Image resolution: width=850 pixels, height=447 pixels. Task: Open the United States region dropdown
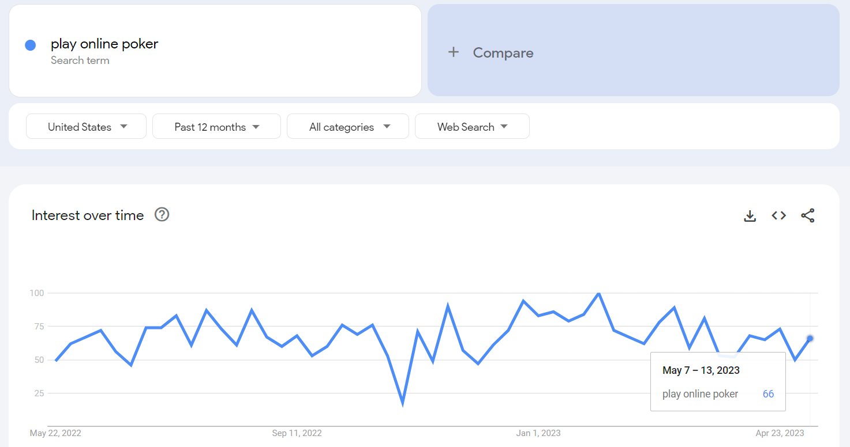(87, 126)
